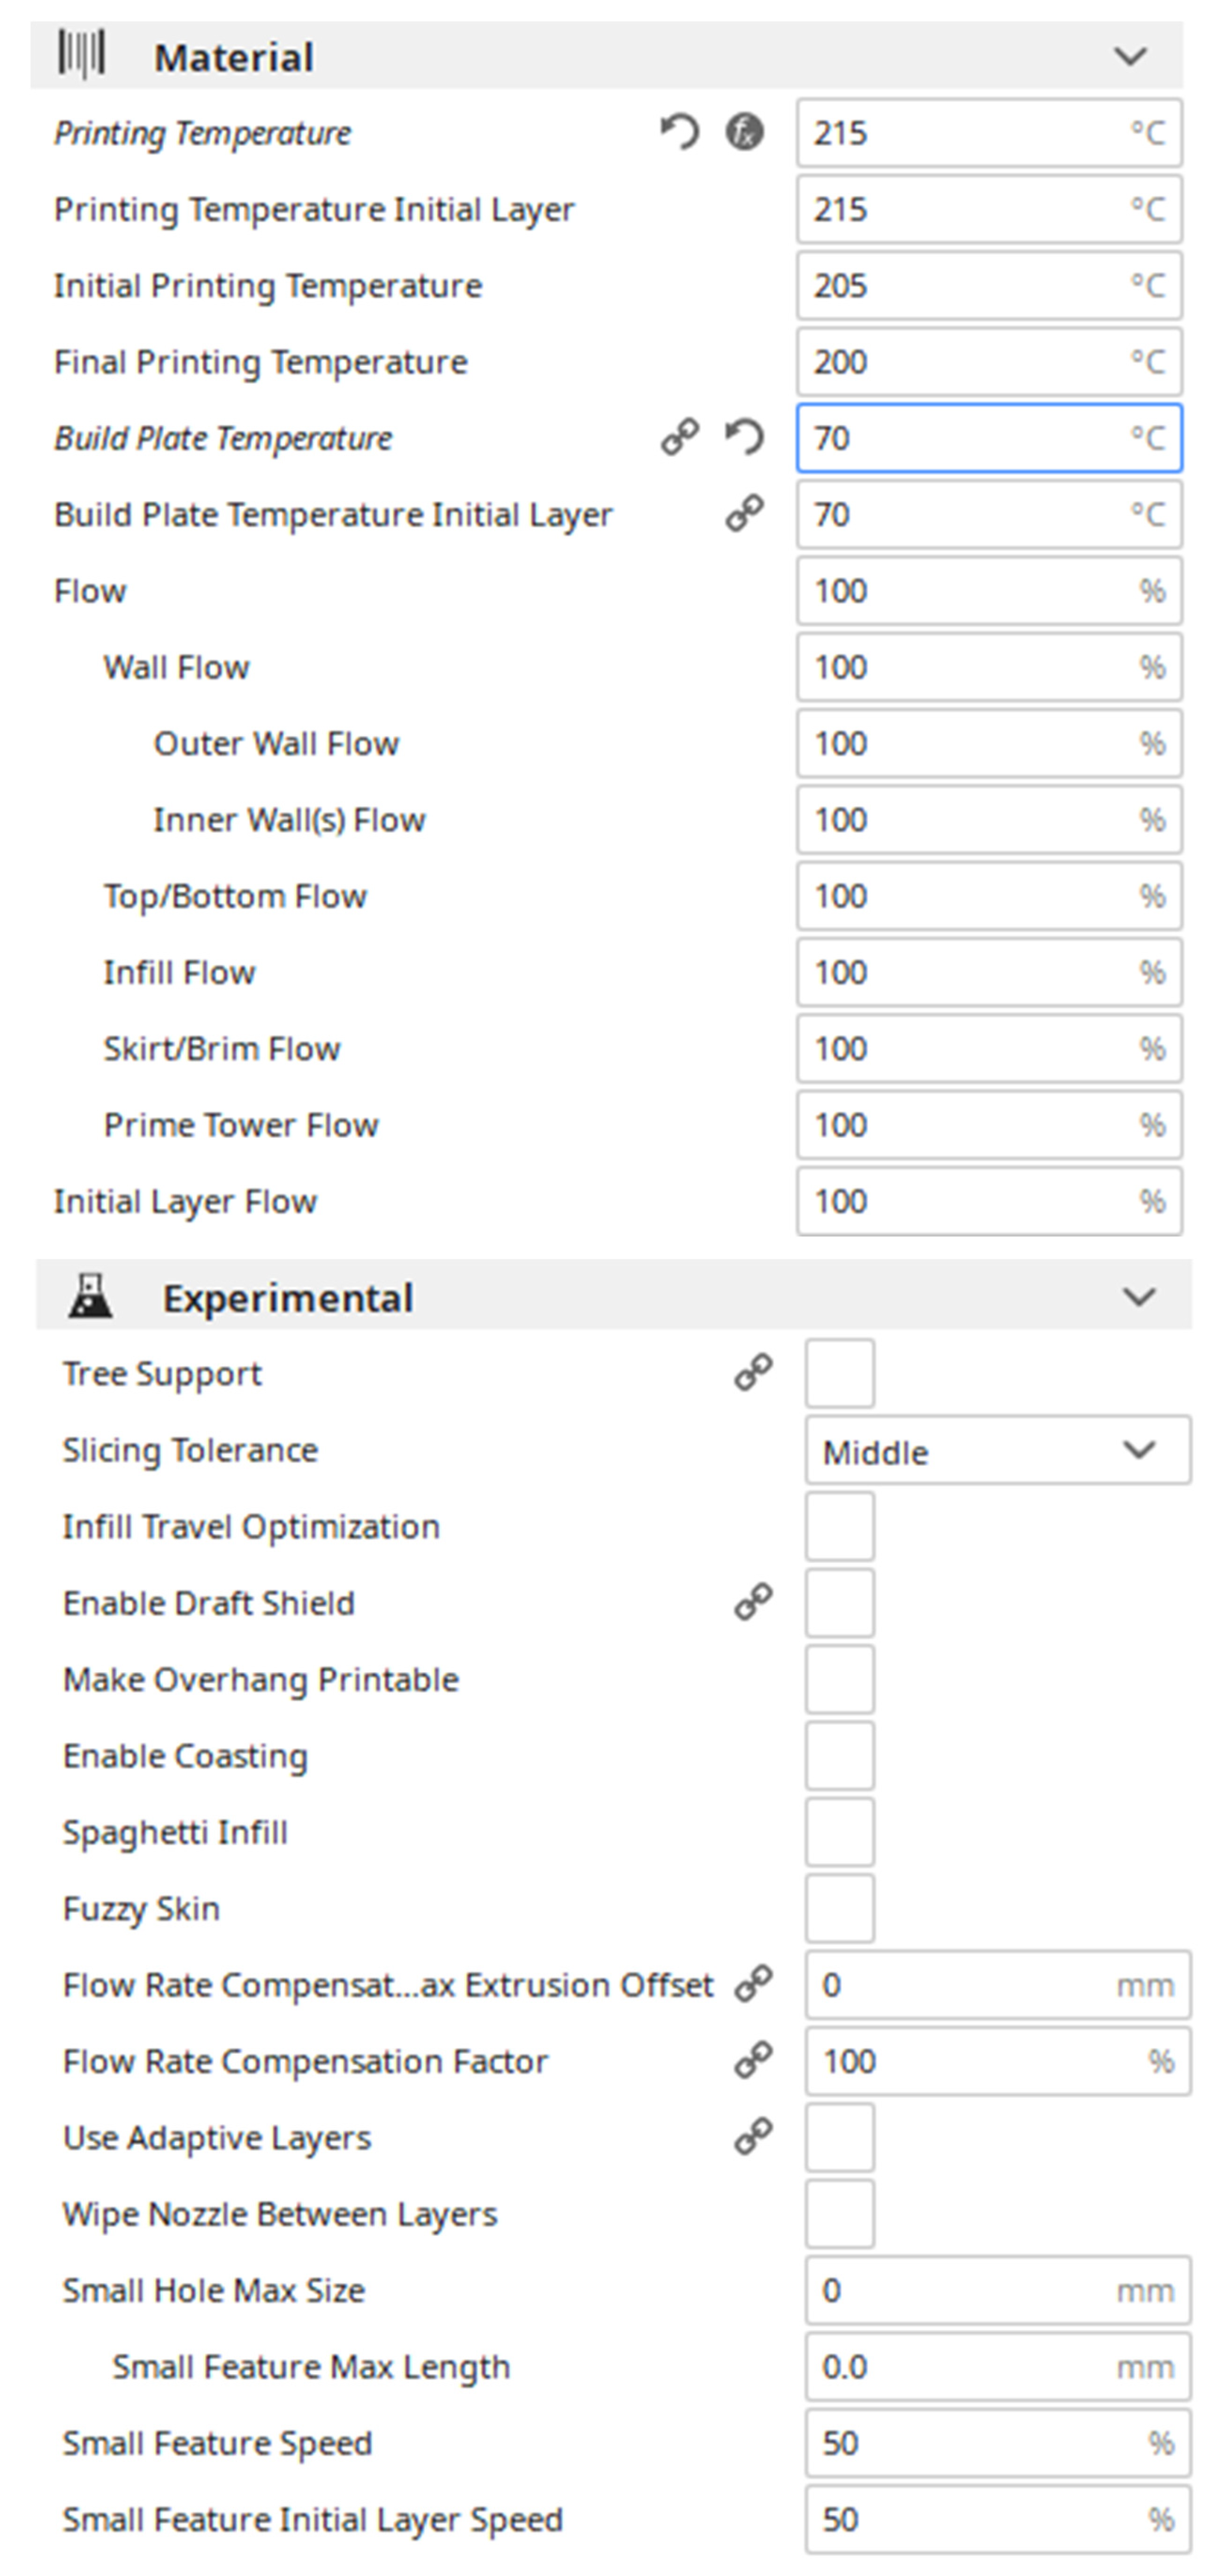Click the link icon for Build Plate Temperature Initial Layer
This screenshot has height=2576, width=1209.
coord(744,514)
